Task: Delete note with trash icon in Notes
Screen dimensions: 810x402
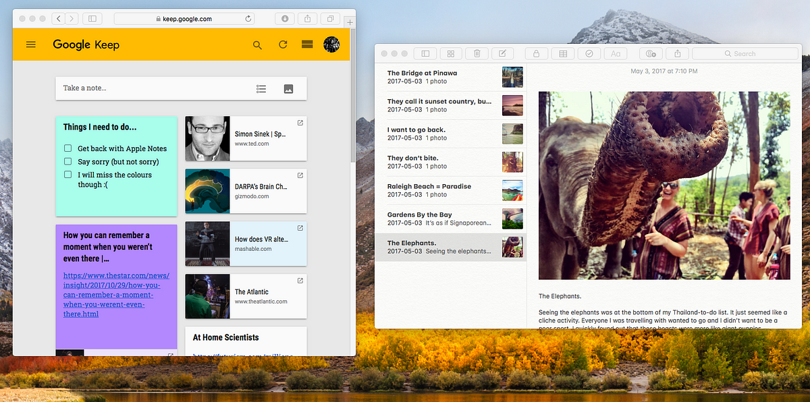Action: pyautogui.click(x=477, y=53)
